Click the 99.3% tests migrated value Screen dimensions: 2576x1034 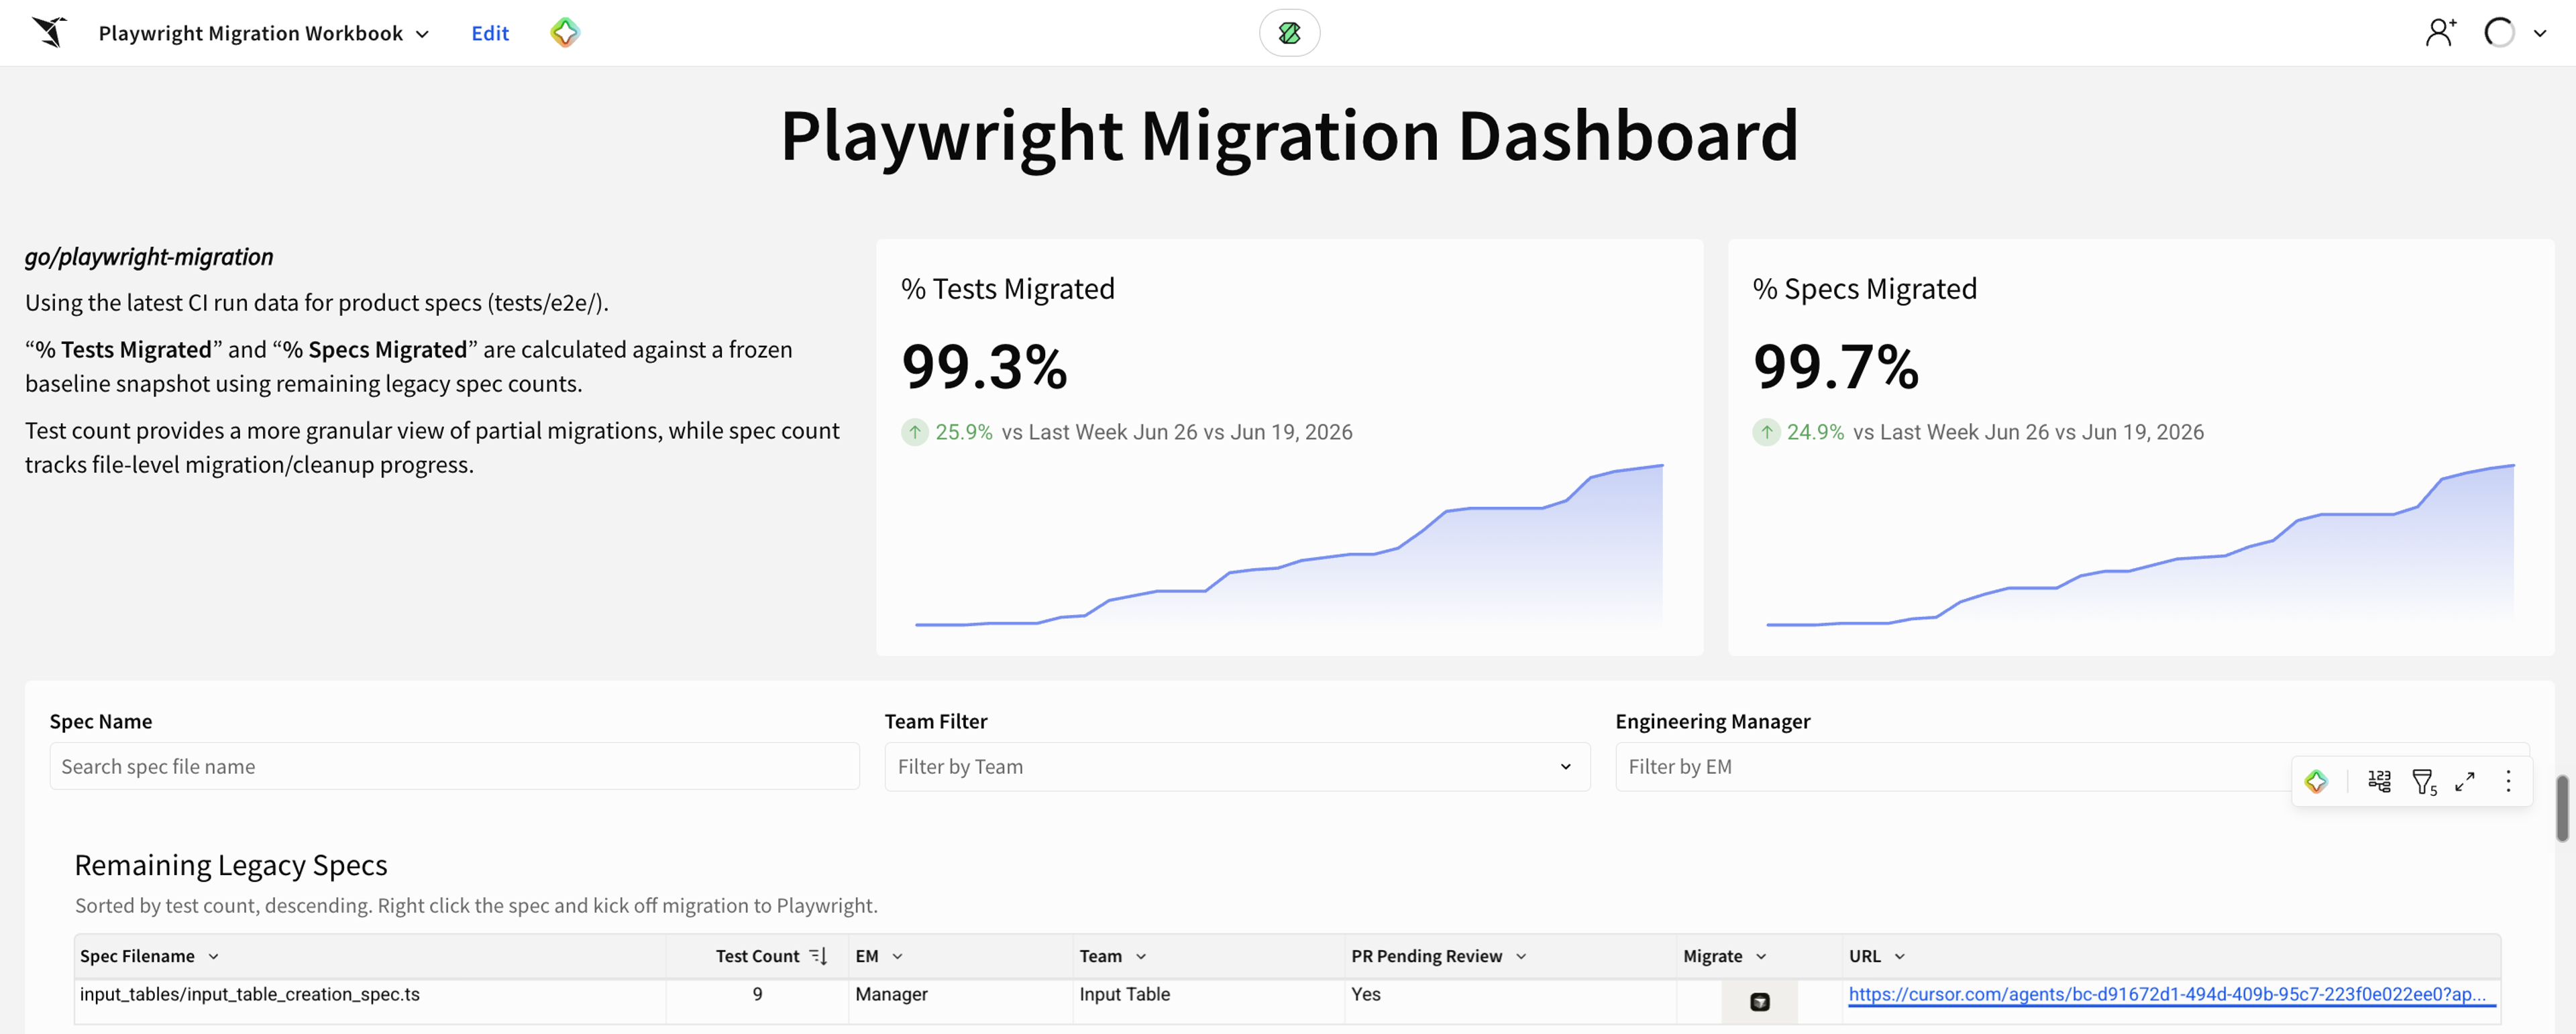[984, 366]
